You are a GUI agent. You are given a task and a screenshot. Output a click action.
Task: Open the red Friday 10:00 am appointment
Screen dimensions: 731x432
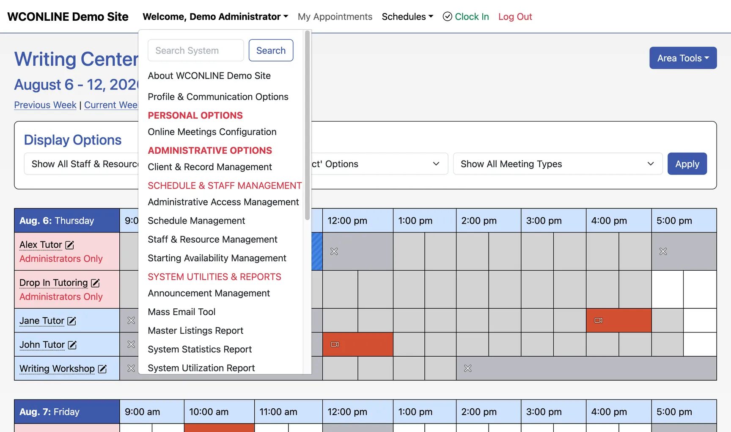pyautogui.click(x=219, y=428)
